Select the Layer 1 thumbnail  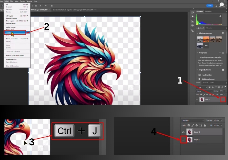189,132
